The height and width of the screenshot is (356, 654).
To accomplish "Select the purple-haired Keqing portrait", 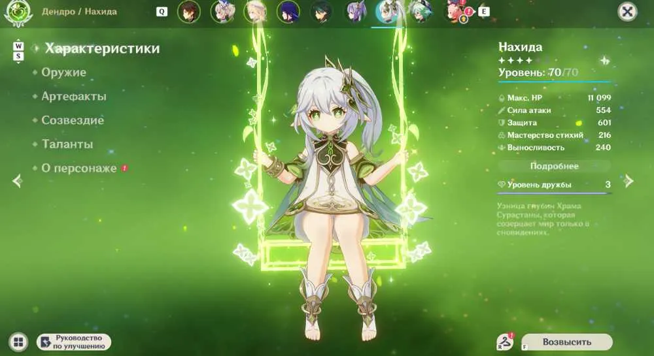I will click(x=355, y=12).
